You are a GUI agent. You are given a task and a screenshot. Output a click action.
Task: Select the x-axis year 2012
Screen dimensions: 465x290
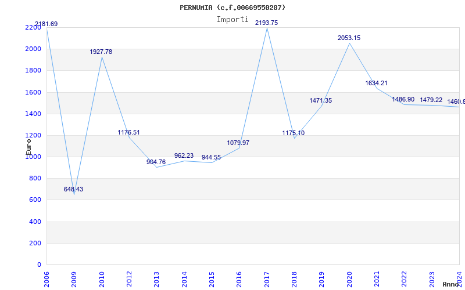(x=129, y=280)
